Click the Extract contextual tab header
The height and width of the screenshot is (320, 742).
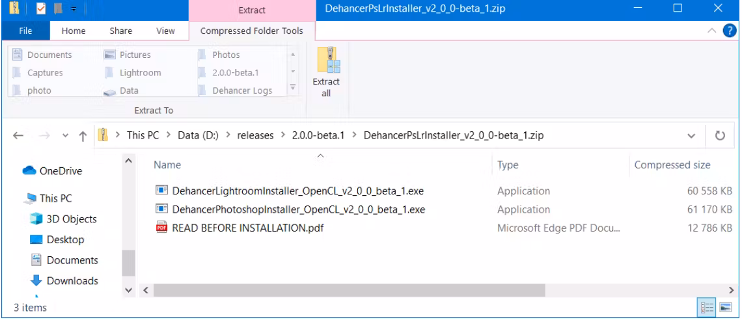[x=252, y=10]
